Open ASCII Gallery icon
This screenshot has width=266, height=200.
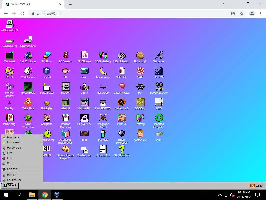pos(103,57)
